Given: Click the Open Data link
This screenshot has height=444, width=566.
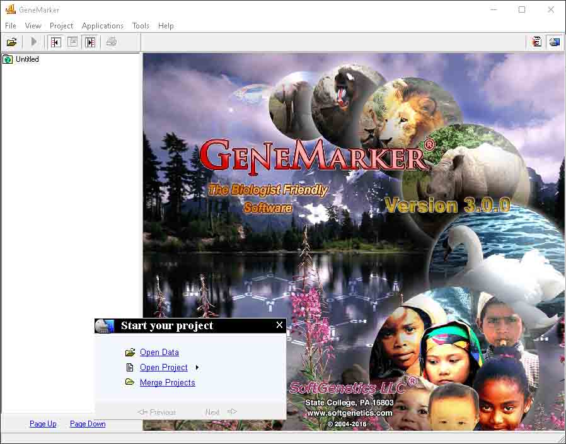Looking at the screenshot, I should (x=159, y=353).
